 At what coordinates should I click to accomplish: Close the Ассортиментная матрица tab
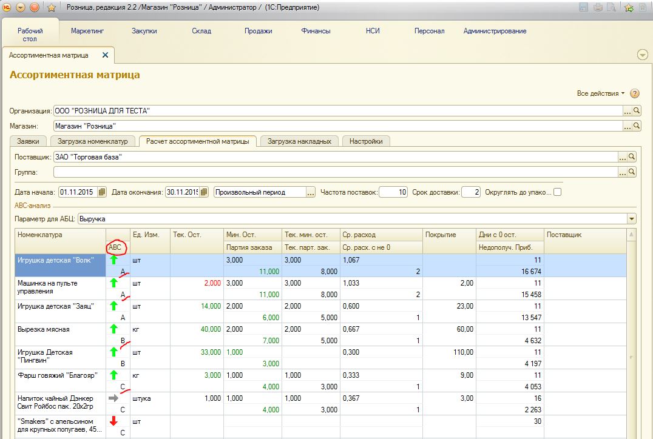tap(106, 55)
